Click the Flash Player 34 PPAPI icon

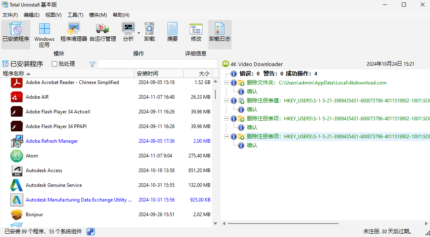tap(16, 126)
